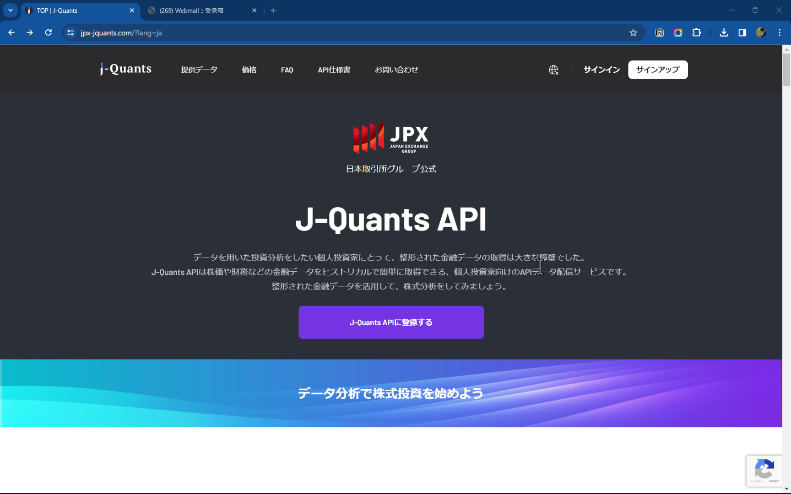Open the API仕様書 menu item
Screen dimensions: 791x494
click(334, 70)
